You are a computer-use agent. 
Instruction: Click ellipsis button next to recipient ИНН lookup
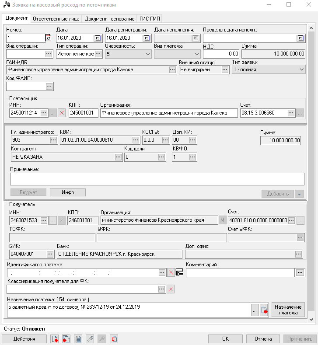52,220
